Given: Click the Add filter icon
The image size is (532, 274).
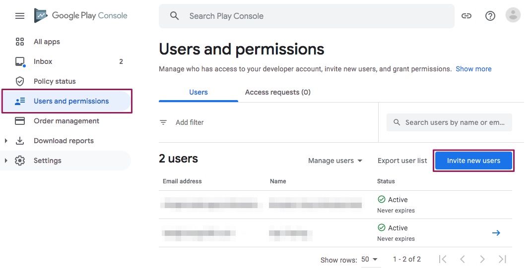Looking at the screenshot, I should (163, 122).
